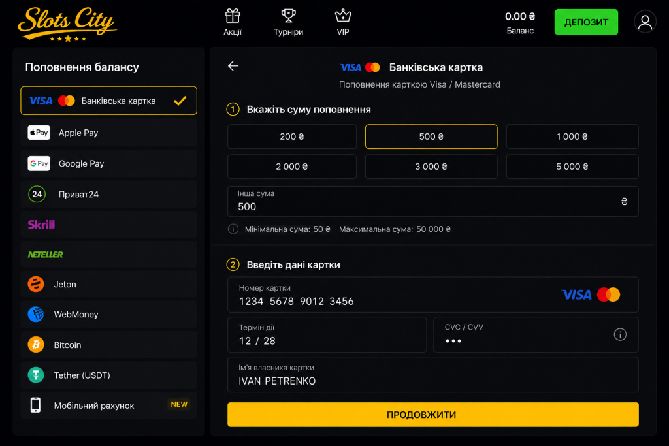Click the 0.00 ₴ Баланс display
The height and width of the screenshot is (446, 669).
pyautogui.click(x=520, y=23)
